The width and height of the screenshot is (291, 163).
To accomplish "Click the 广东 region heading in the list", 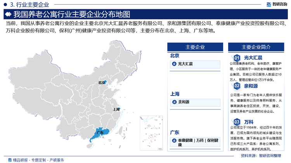I will (x=175, y=132).
